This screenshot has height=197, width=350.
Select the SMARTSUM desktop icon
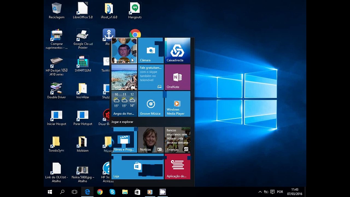83,64
